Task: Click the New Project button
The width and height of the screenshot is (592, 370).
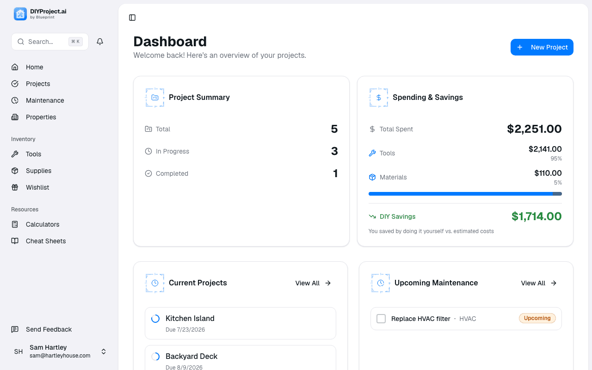Action: click(542, 47)
